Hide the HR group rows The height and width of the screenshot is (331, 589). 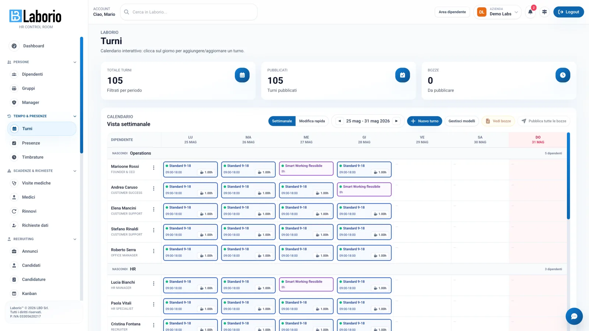click(x=120, y=269)
